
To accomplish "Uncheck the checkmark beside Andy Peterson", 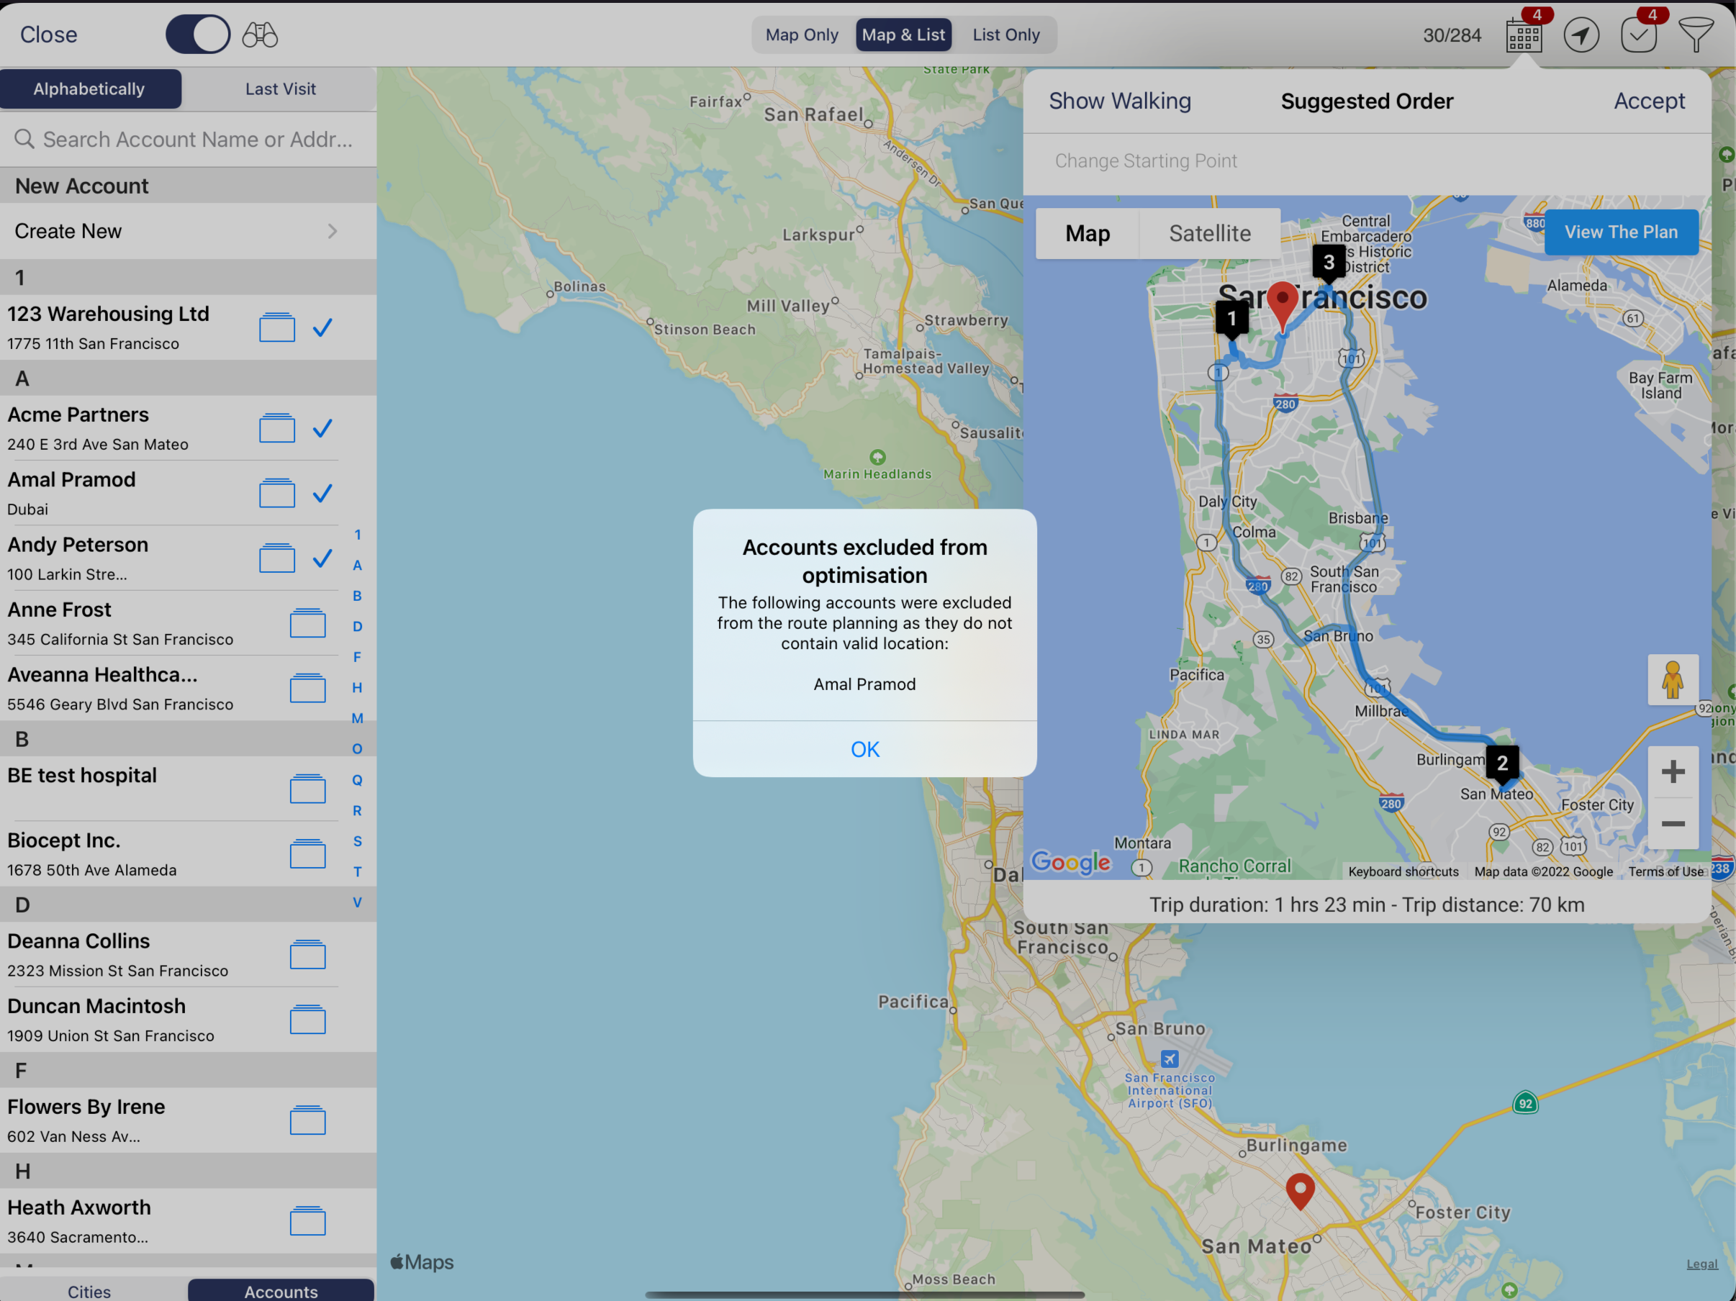I will click(322, 558).
